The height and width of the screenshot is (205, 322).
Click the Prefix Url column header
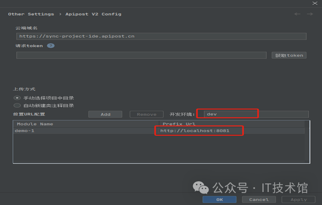[x=232, y=124]
